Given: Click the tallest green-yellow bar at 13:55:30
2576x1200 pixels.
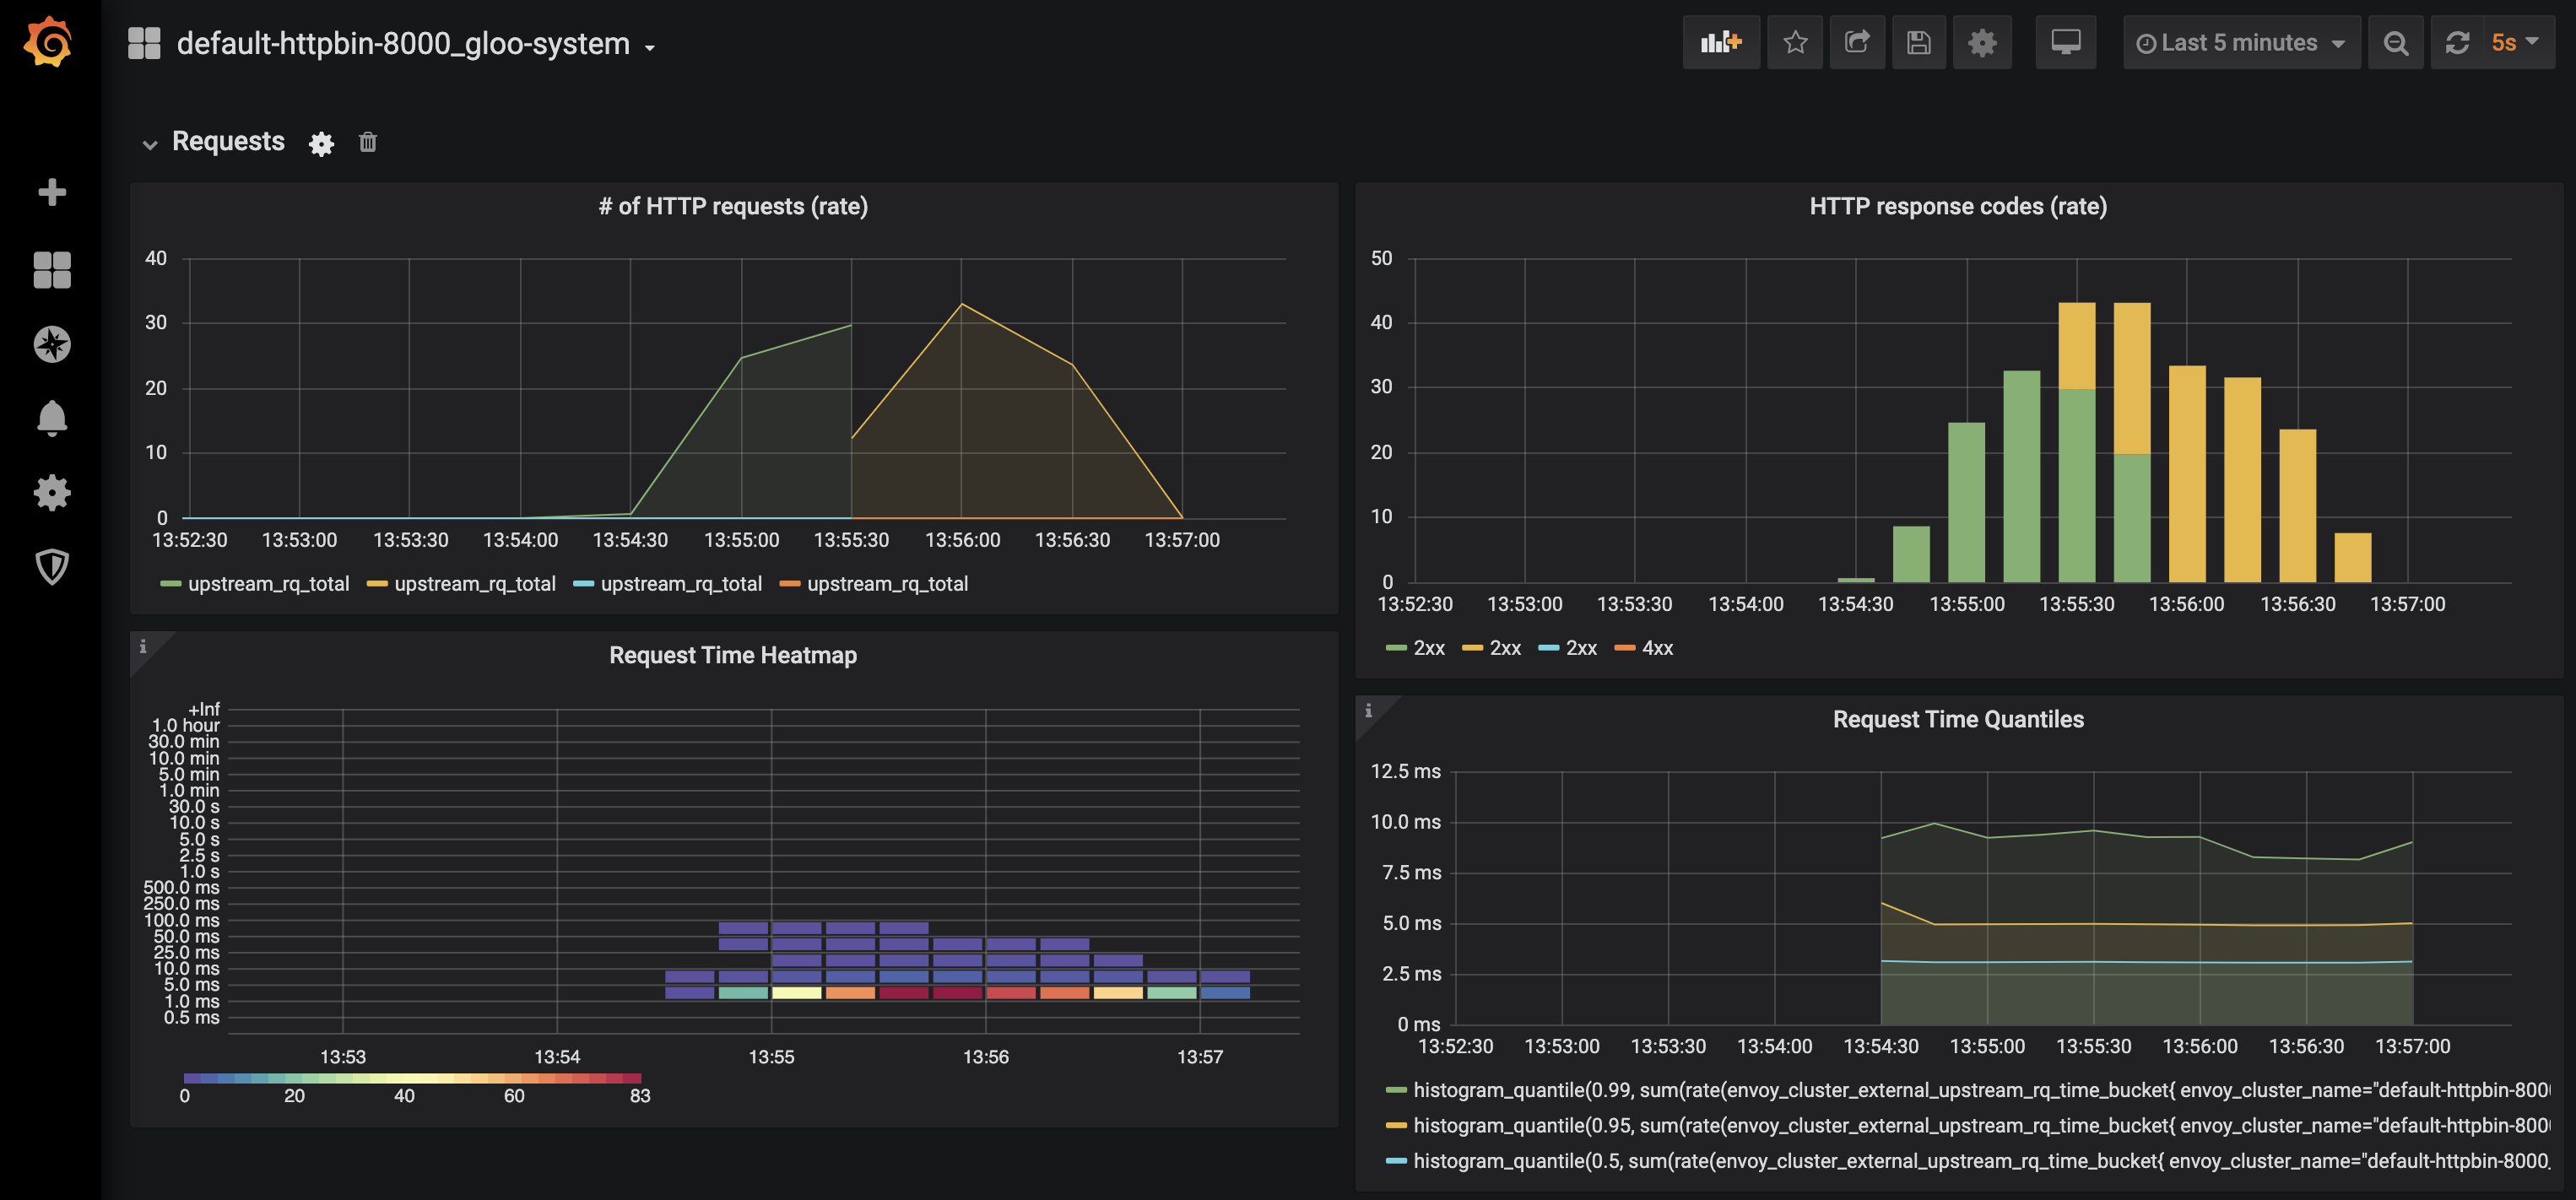Looking at the screenshot, I should pyautogui.click(x=2077, y=442).
